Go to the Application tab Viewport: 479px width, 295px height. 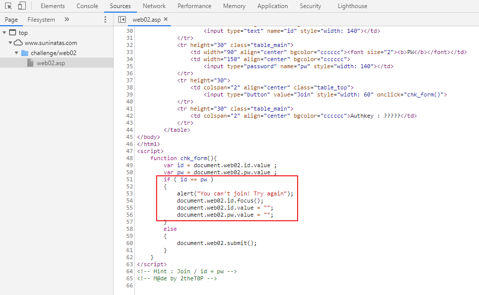coord(272,6)
